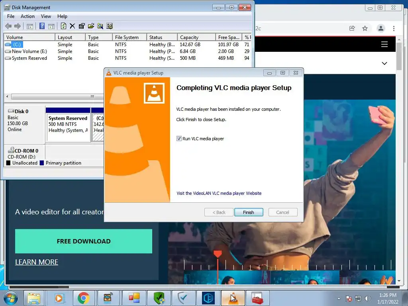Open Properties icon in Disk Management toolbar
The width and height of the screenshot is (408, 306).
81,26
